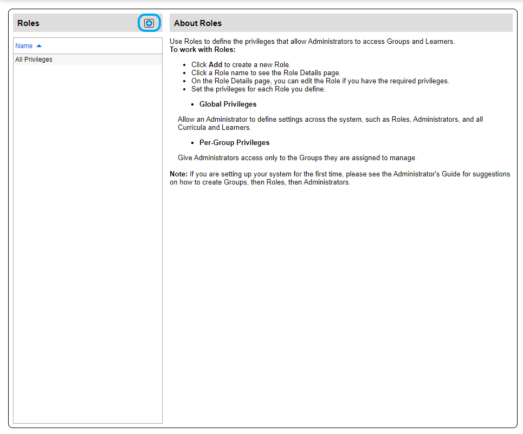Click the About Roles header

coord(198,23)
